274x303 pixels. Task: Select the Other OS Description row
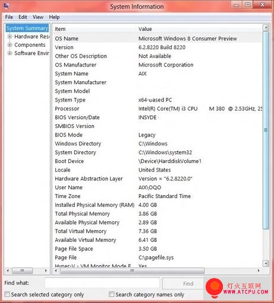pos(158,56)
